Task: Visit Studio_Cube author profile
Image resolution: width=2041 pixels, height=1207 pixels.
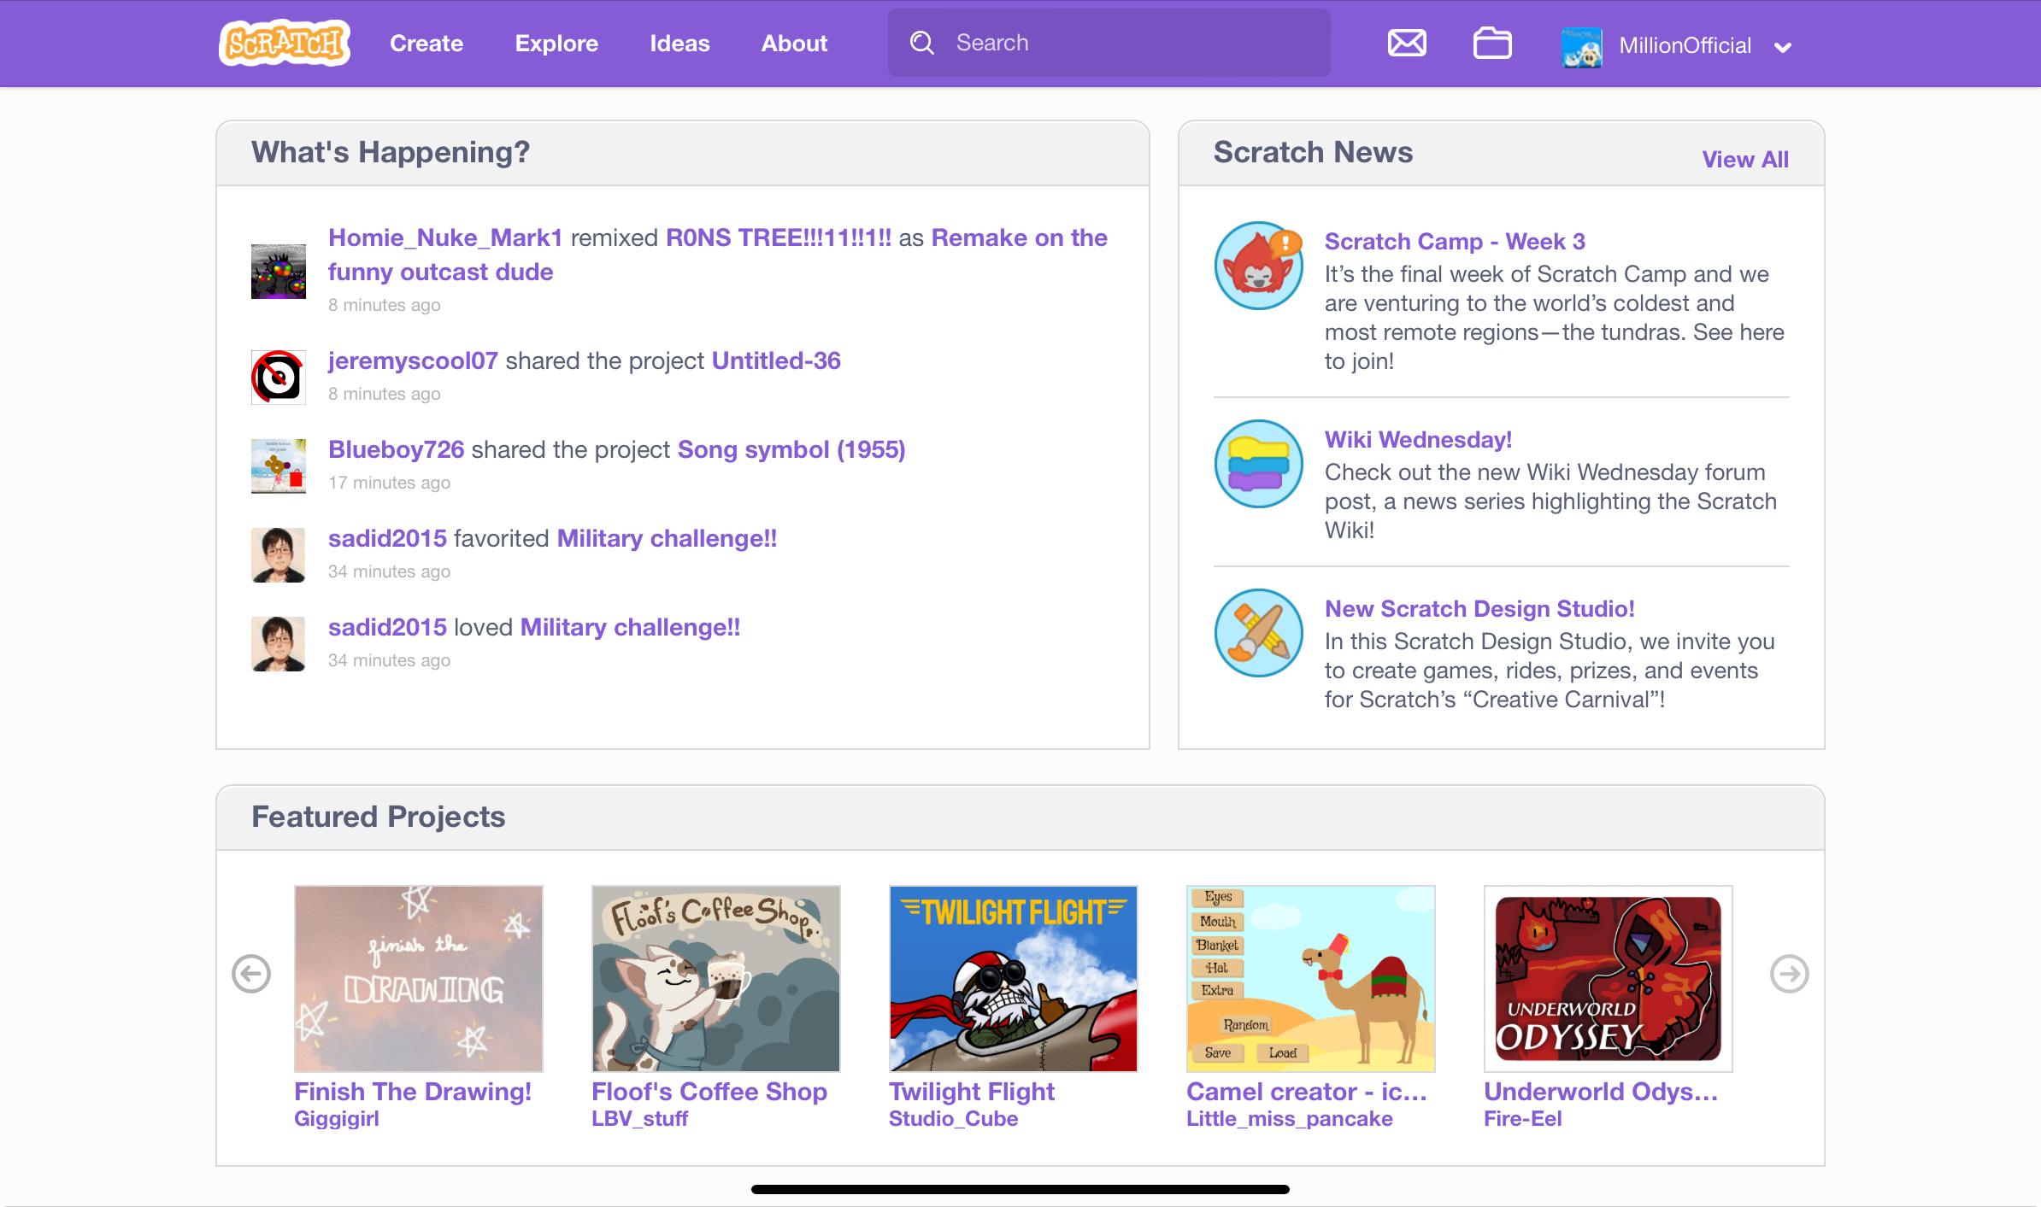Action: coord(953,1119)
